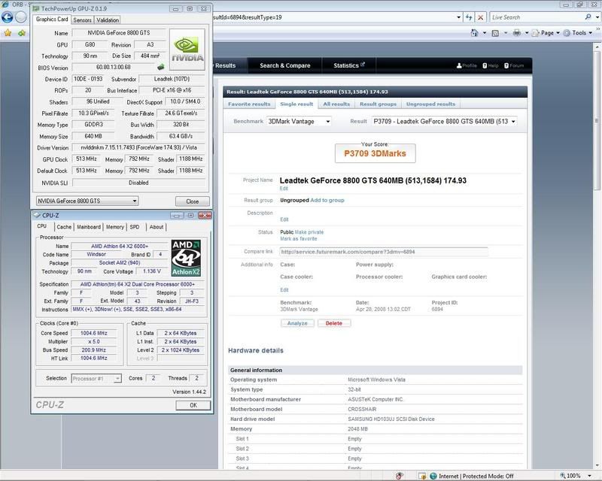The width and height of the screenshot is (602, 481).
Task: Click the page vertical scrollbar thumb
Action: tap(597, 120)
